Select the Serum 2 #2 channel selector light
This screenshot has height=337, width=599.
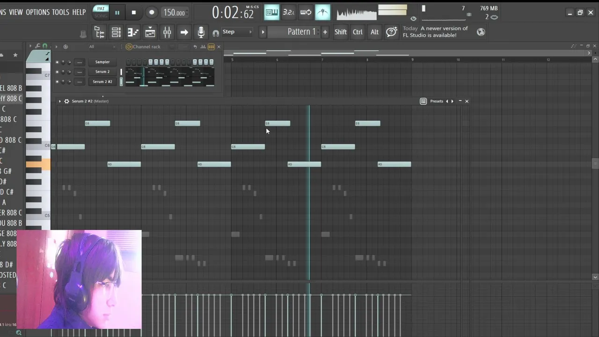coord(121,82)
